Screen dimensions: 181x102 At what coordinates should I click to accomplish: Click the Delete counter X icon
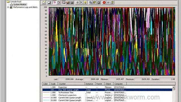pos(81,3)
